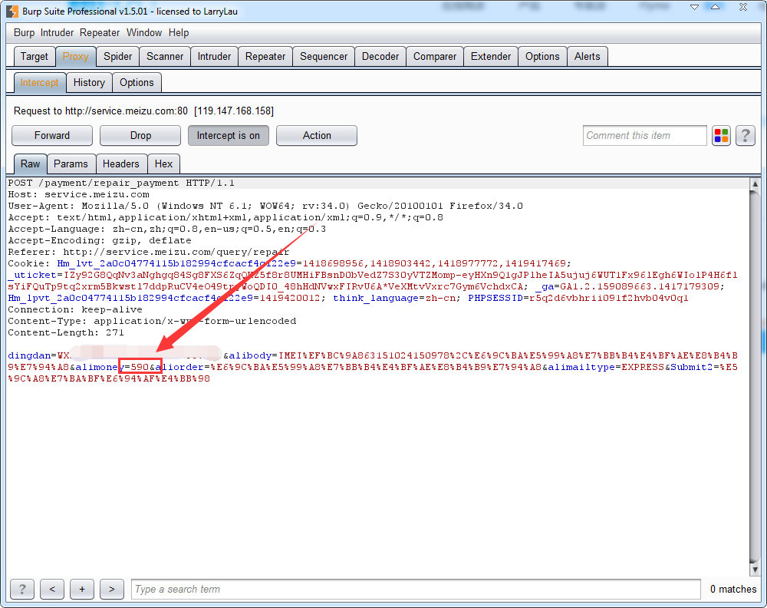Screen dimensions: 767x608
Task: Click the Burp Suite logo icon
Action: point(12,11)
